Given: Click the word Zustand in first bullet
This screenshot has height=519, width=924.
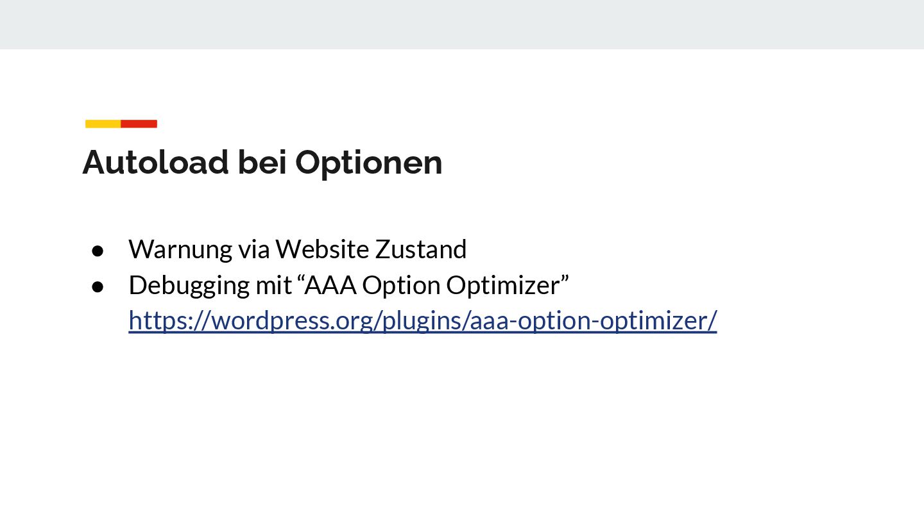Looking at the screenshot, I should [x=421, y=249].
